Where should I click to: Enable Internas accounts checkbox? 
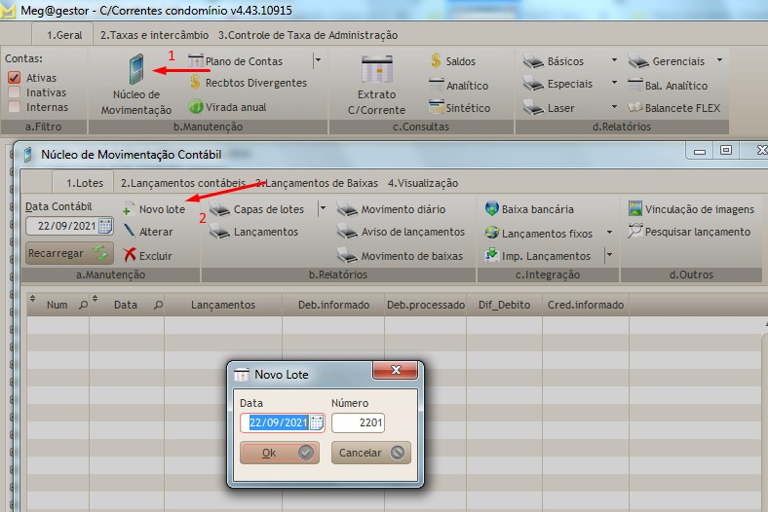tap(15, 107)
